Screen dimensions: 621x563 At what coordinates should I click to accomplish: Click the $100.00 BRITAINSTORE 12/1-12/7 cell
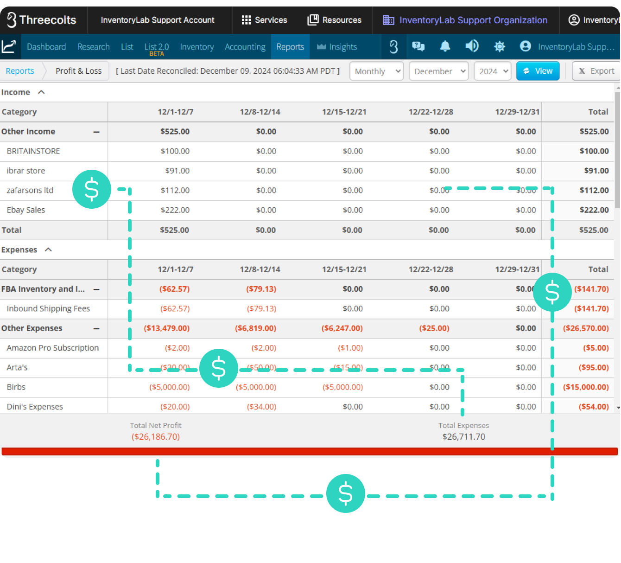[175, 151]
